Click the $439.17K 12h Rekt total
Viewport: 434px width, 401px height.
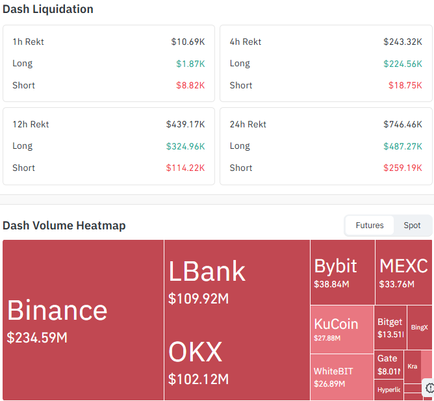185,124
